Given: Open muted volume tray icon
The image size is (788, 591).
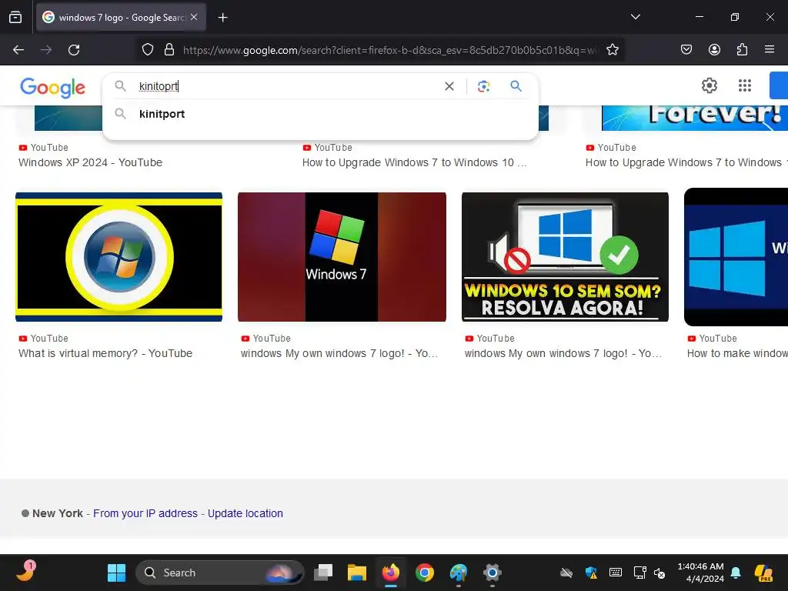Looking at the screenshot, I should coord(659,573).
